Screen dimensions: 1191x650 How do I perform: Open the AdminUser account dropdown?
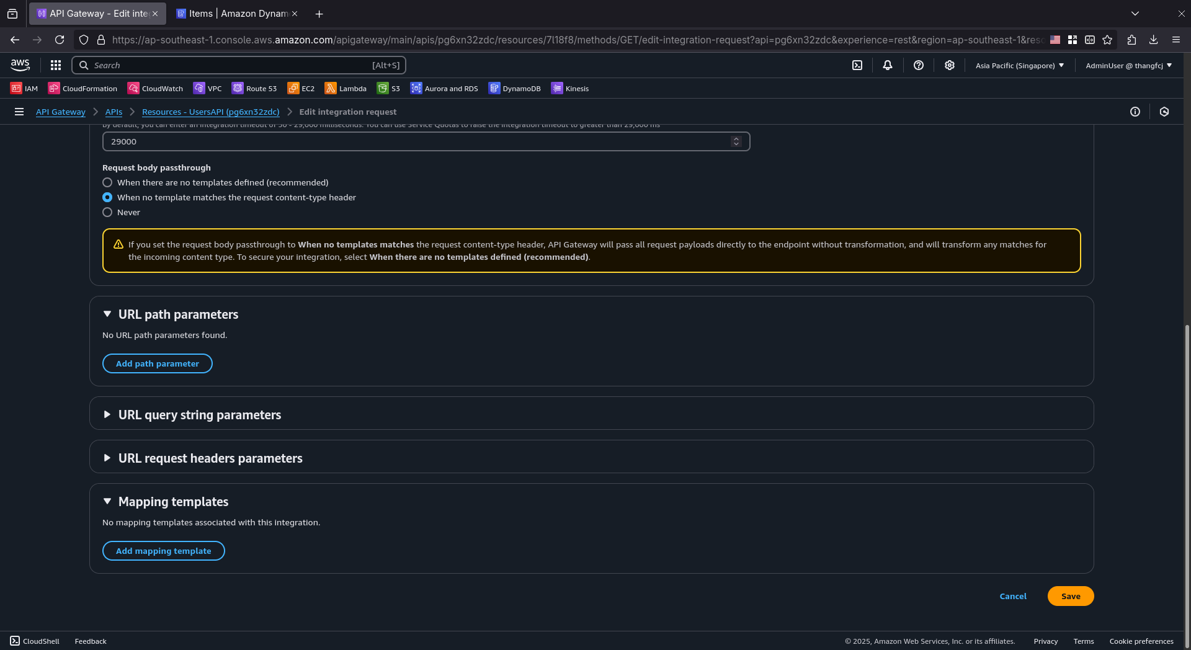[x=1128, y=65]
